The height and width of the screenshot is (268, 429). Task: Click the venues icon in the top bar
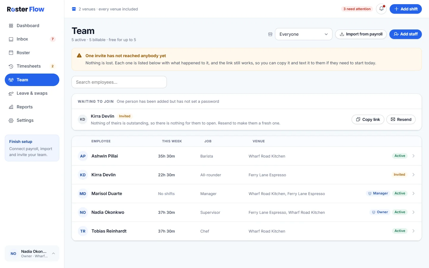(74, 9)
